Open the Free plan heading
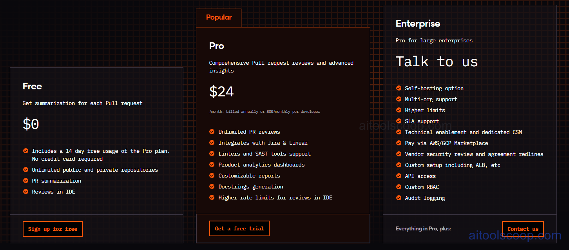 point(32,86)
